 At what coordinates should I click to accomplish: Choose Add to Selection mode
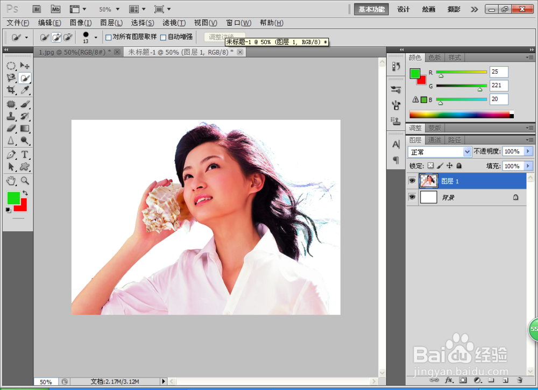56,37
